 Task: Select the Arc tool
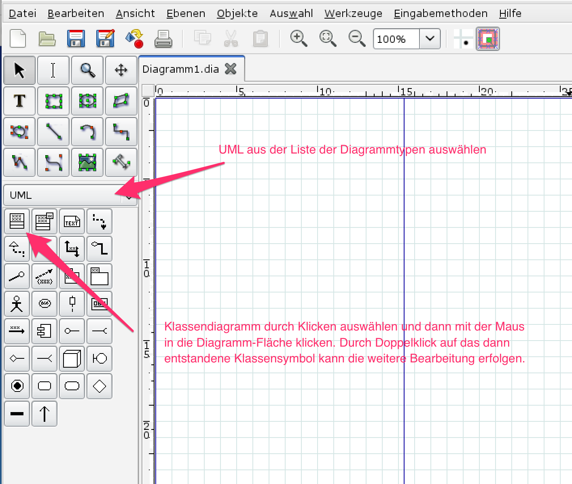tap(87, 132)
